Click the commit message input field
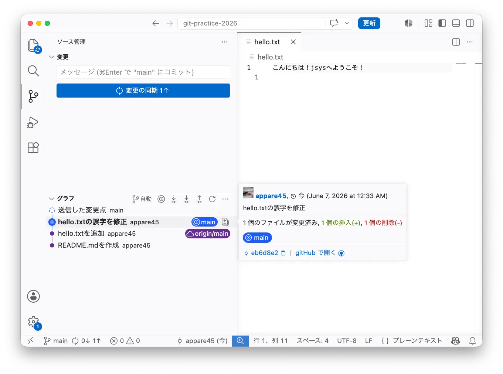Image resolution: width=503 pixels, height=374 pixels. [x=143, y=72]
